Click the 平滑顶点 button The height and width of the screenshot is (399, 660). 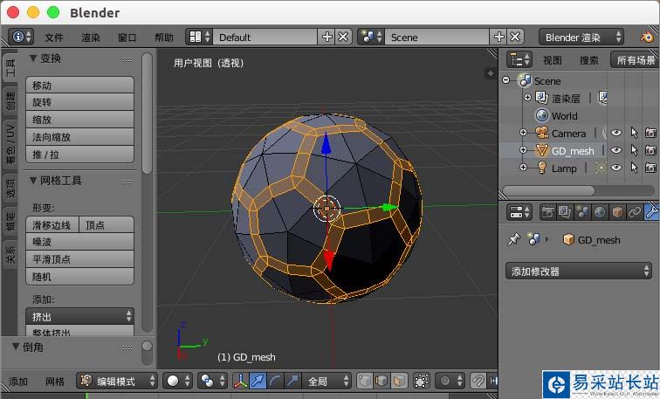(x=80, y=258)
